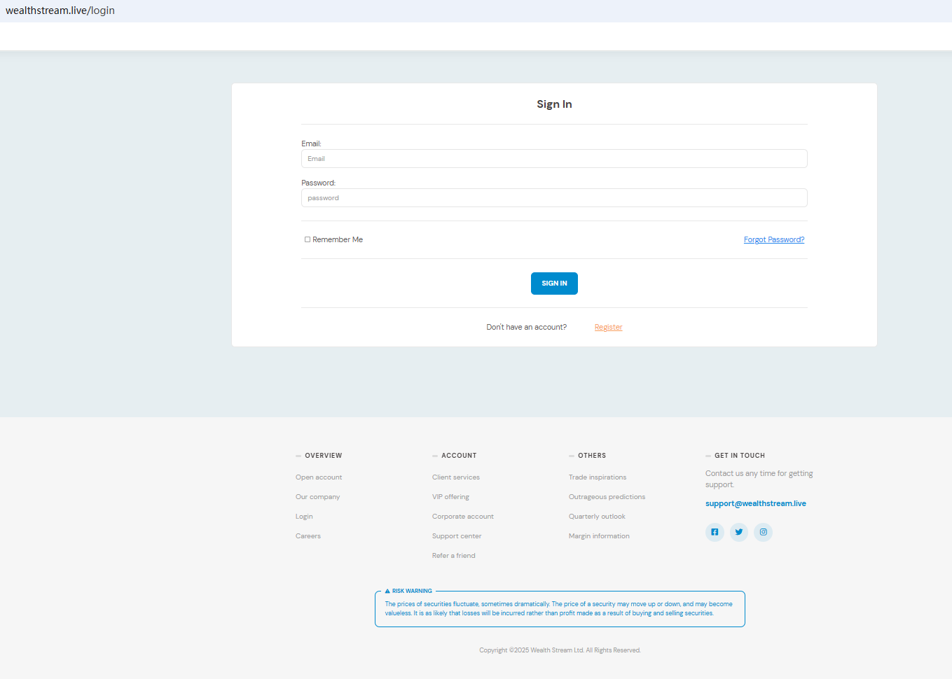This screenshot has height=679, width=952.
Task: Open the Open account footer link
Action: (x=319, y=477)
